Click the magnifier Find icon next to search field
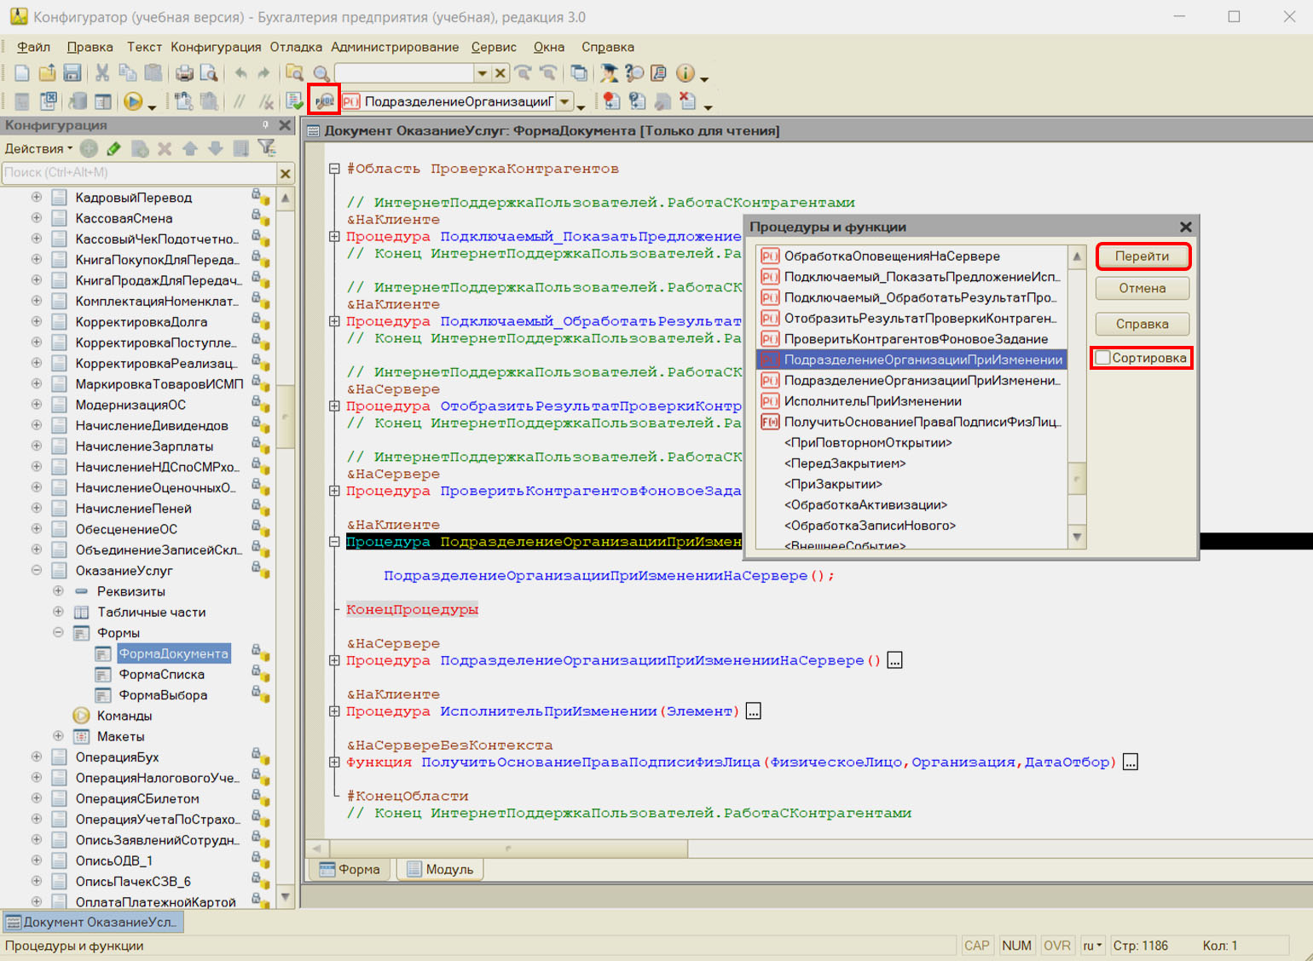Image resolution: width=1313 pixels, height=961 pixels. (x=321, y=73)
